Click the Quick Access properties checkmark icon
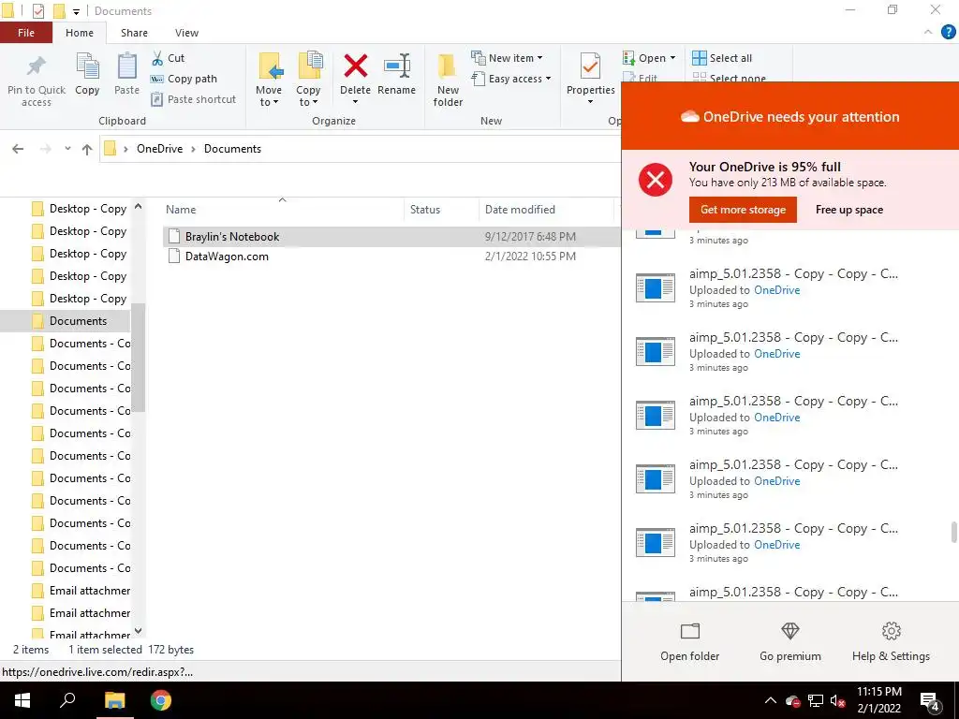This screenshot has width=959, height=719. click(37, 11)
